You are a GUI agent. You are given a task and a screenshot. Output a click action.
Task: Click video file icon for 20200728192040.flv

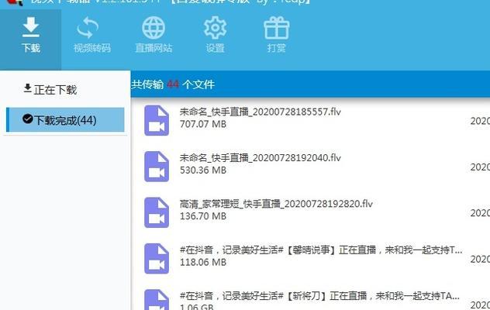click(157, 167)
